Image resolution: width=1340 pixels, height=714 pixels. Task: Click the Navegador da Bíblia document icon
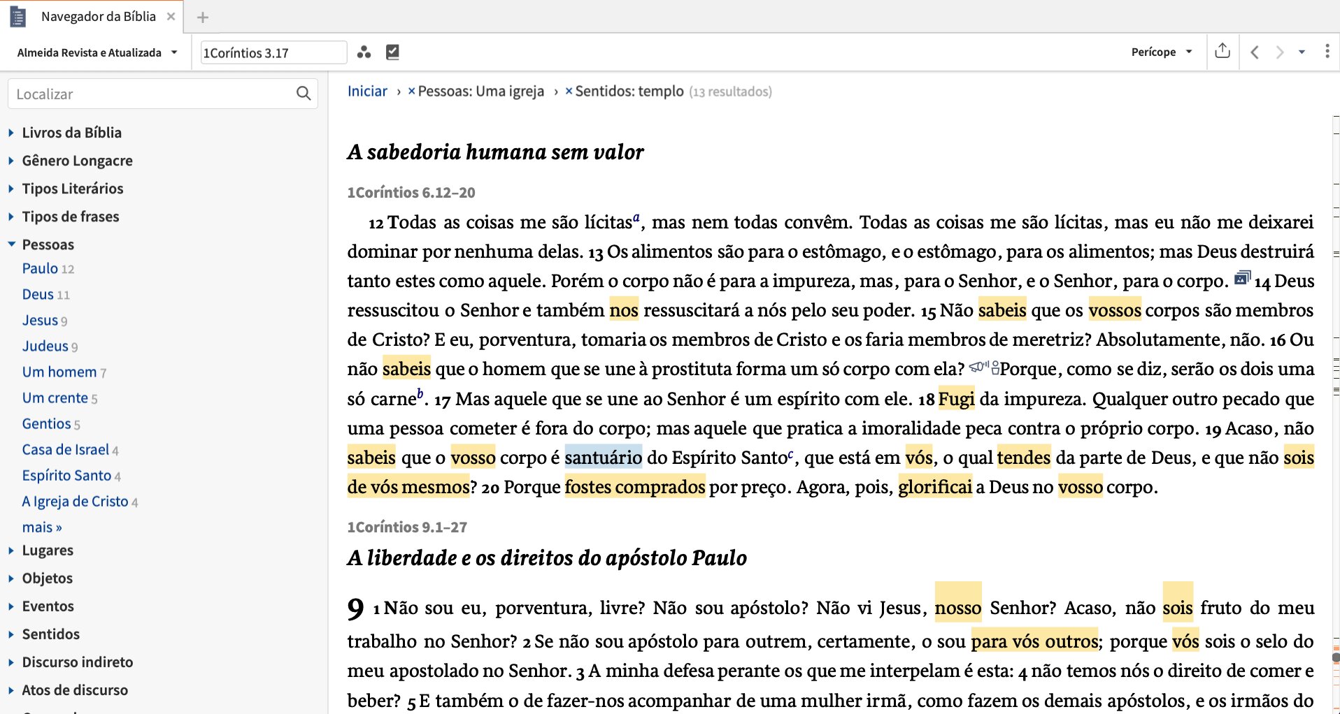(x=18, y=17)
